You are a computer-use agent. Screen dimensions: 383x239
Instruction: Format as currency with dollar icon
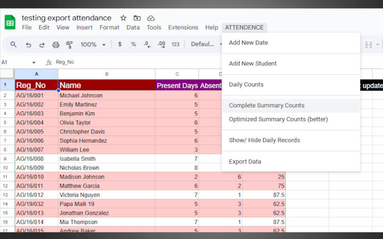tap(120, 44)
